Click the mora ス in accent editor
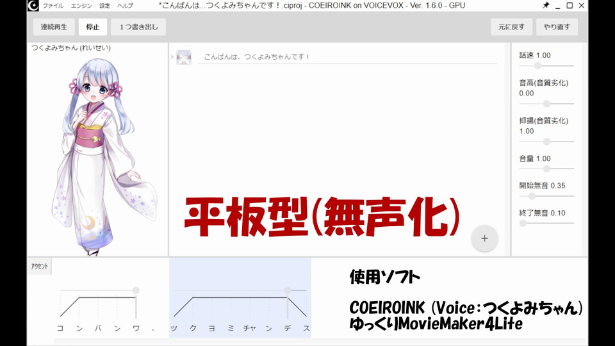615x346 pixels. (306, 328)
